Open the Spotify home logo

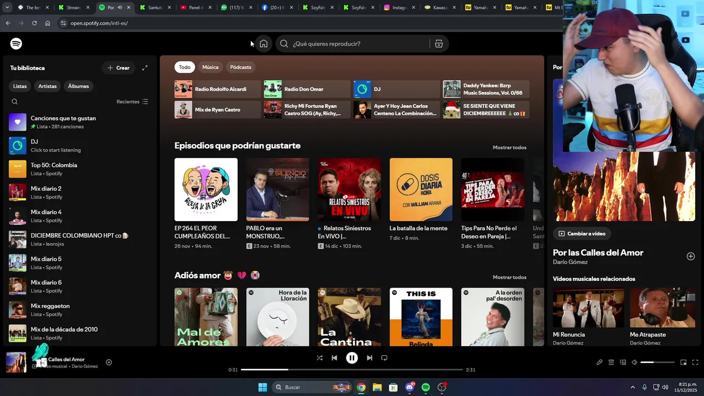coord(16,43)
